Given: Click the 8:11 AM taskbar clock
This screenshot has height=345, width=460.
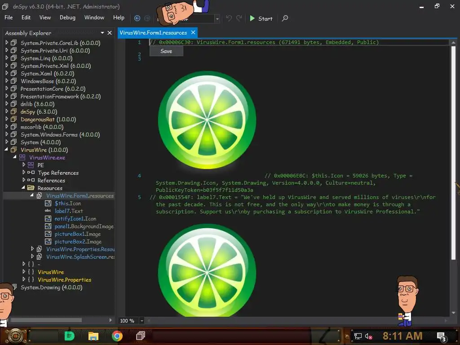Looking at the screenshot, I should pyautogui.click(x=402, y=336).
